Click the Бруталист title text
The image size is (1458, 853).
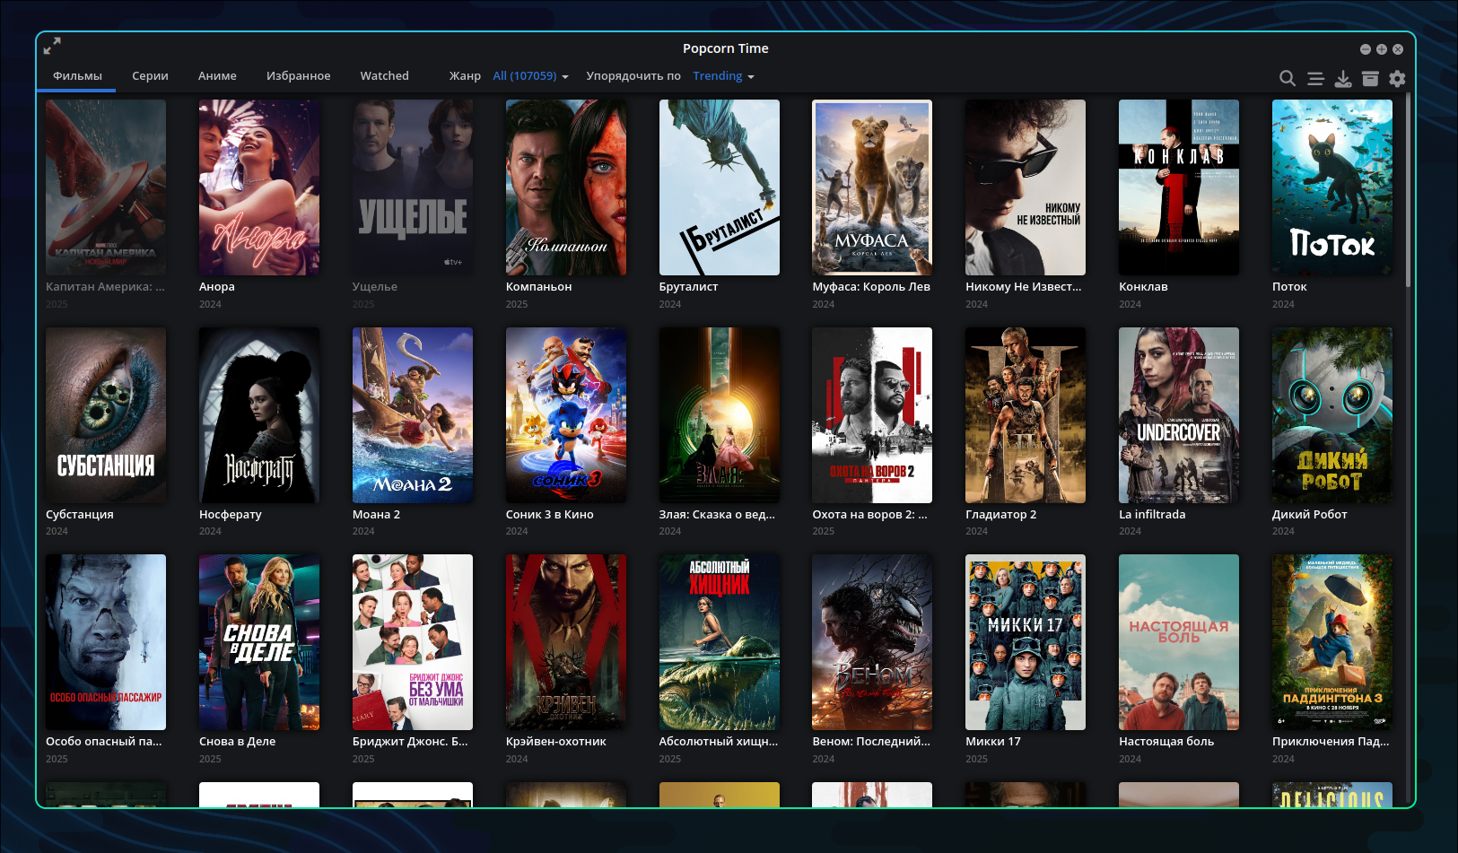689,287
